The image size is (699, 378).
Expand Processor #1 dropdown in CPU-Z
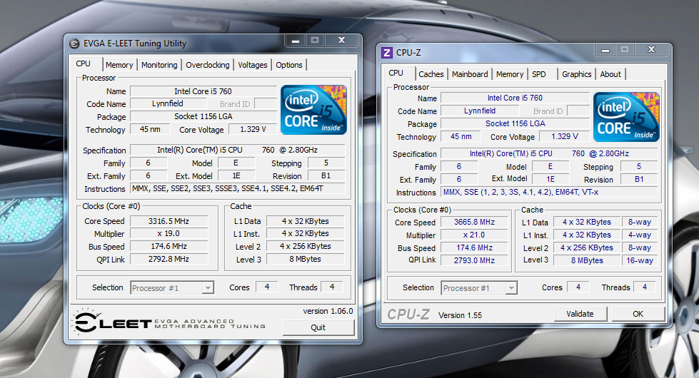click(511, 289)
